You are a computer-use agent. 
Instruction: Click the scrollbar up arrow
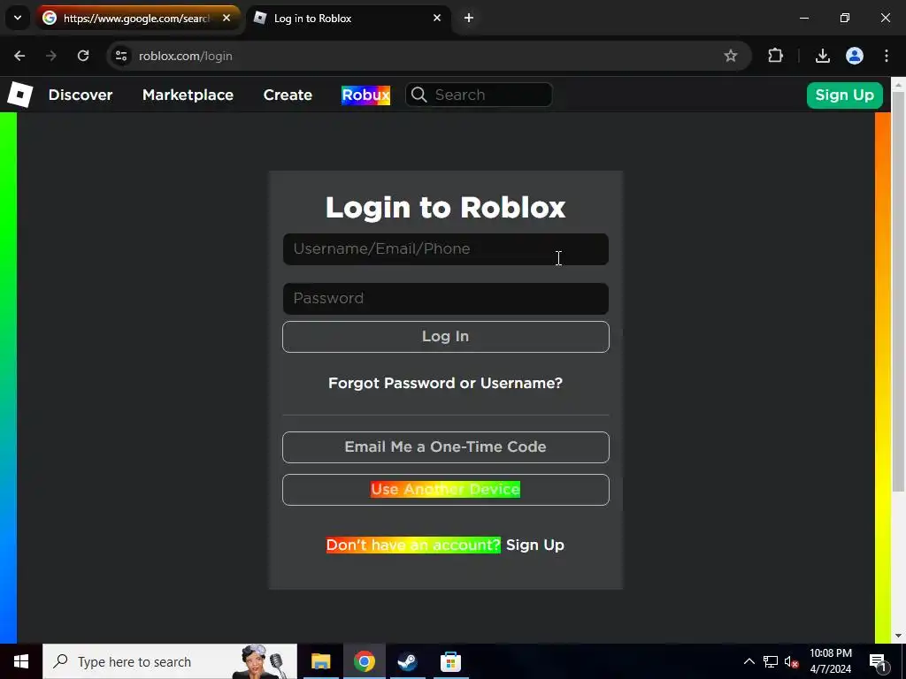click(899, 84)
